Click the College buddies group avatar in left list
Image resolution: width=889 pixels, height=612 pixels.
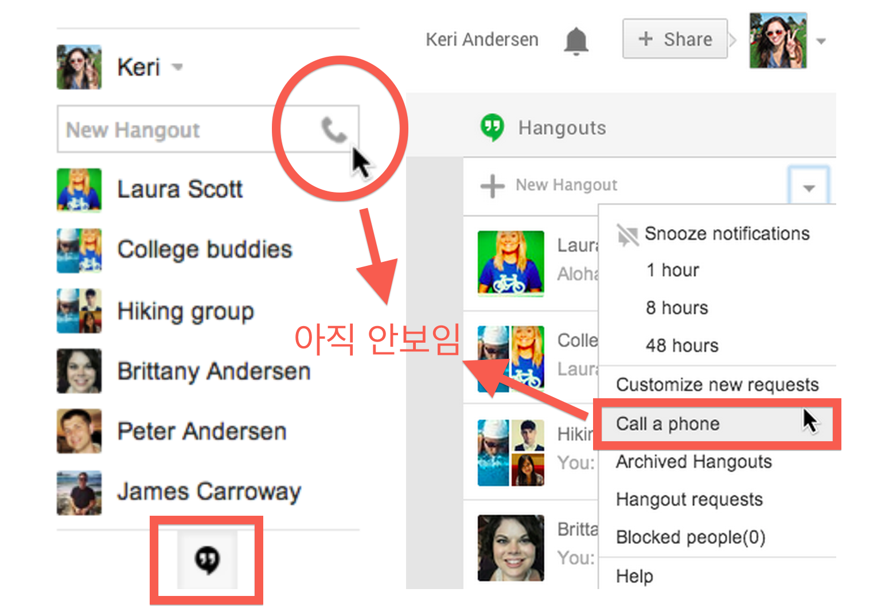[x=79, y=250]
